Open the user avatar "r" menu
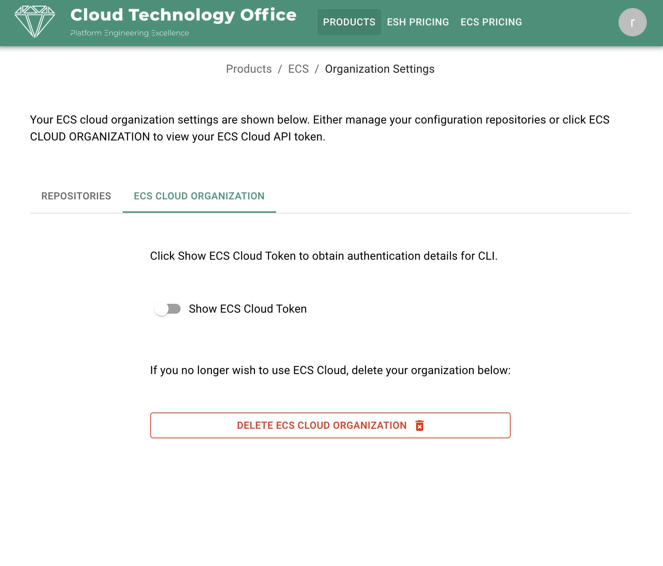 (x=632, y=22)
